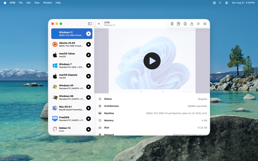Select Debian 13 in the VM list
The width and height of the screenshot is (258, 161).
click(x=72, y=129)
